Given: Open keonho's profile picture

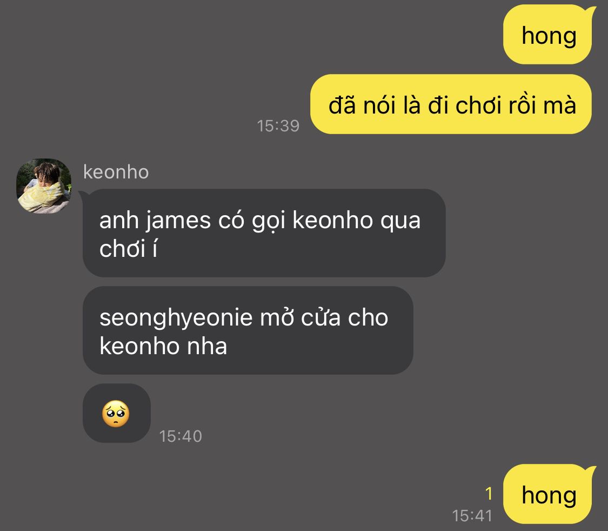Looking at the screenshot, I should pos(44,186).
